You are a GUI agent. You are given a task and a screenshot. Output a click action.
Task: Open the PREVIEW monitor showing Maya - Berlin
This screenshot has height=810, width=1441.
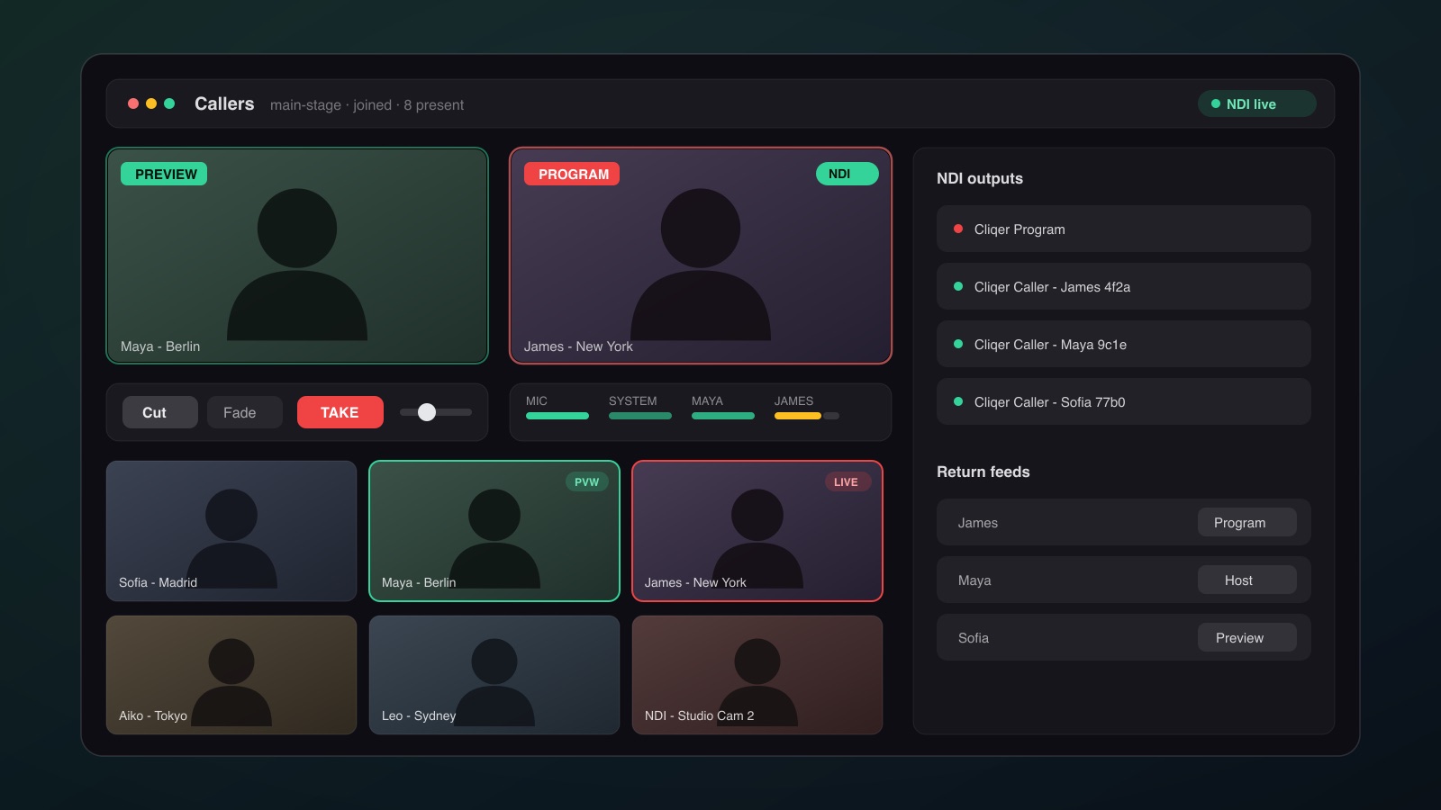click(x=297, y=256)
